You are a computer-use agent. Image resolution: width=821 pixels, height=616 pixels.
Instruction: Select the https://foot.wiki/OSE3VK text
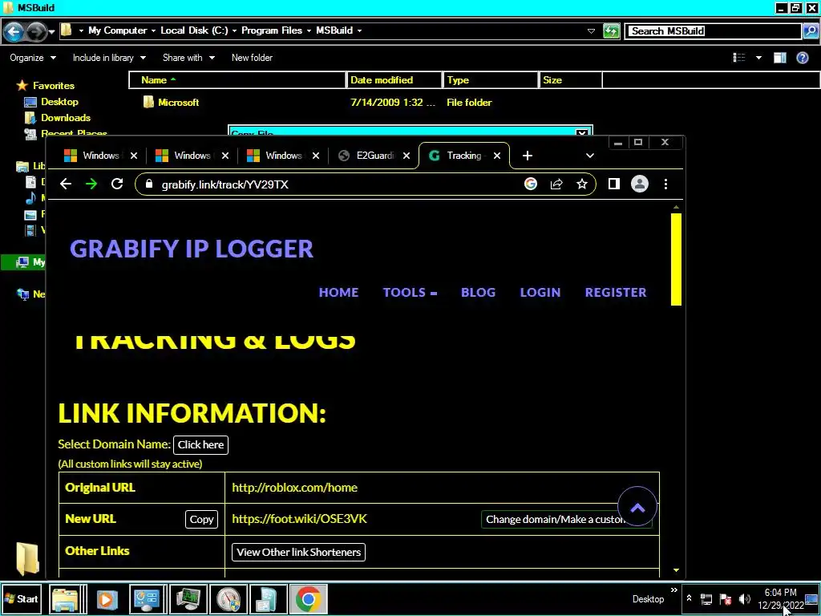tap(300, 519)
